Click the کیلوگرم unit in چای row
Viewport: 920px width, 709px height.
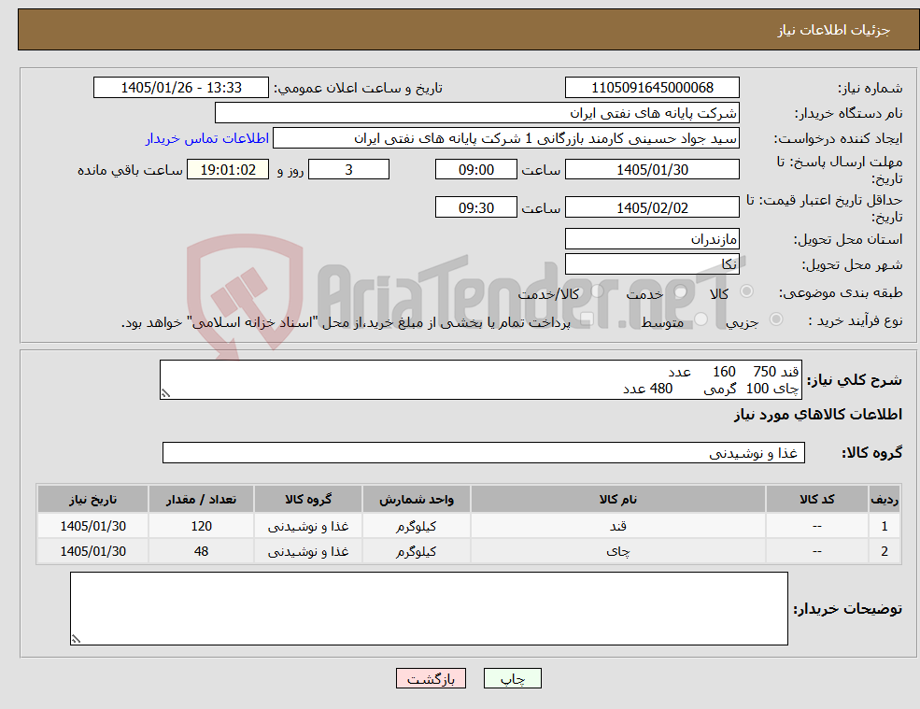[416, 551]
